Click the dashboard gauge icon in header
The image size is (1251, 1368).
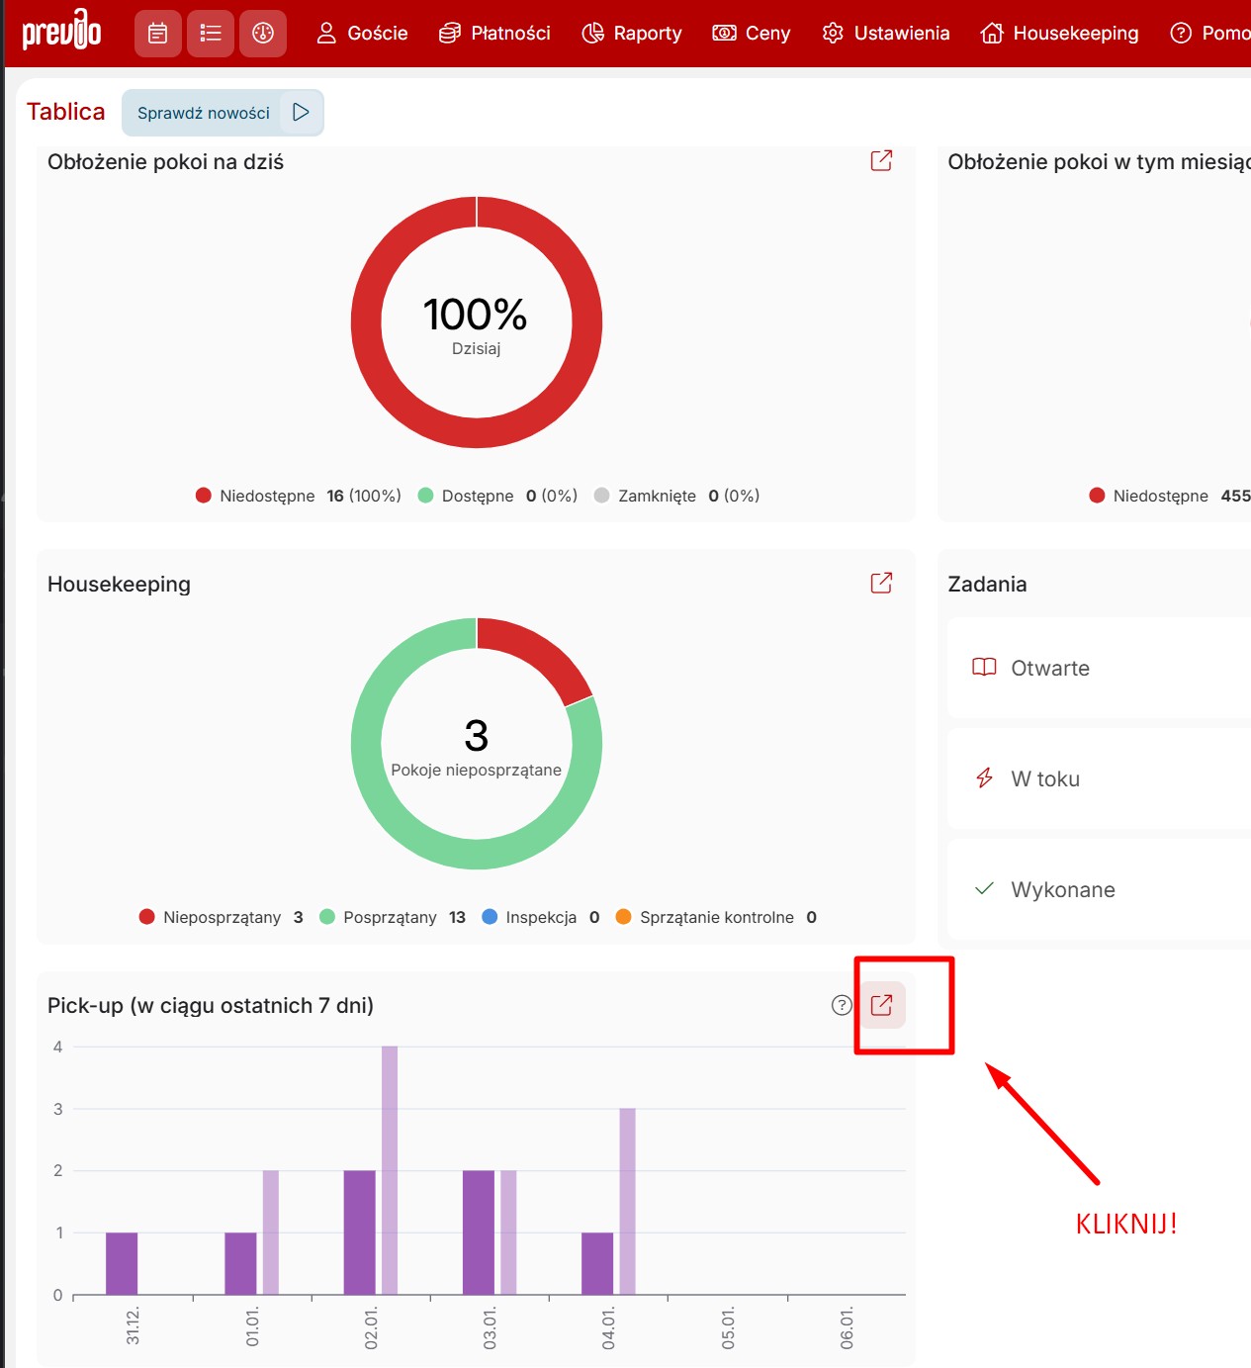(262, 34)
